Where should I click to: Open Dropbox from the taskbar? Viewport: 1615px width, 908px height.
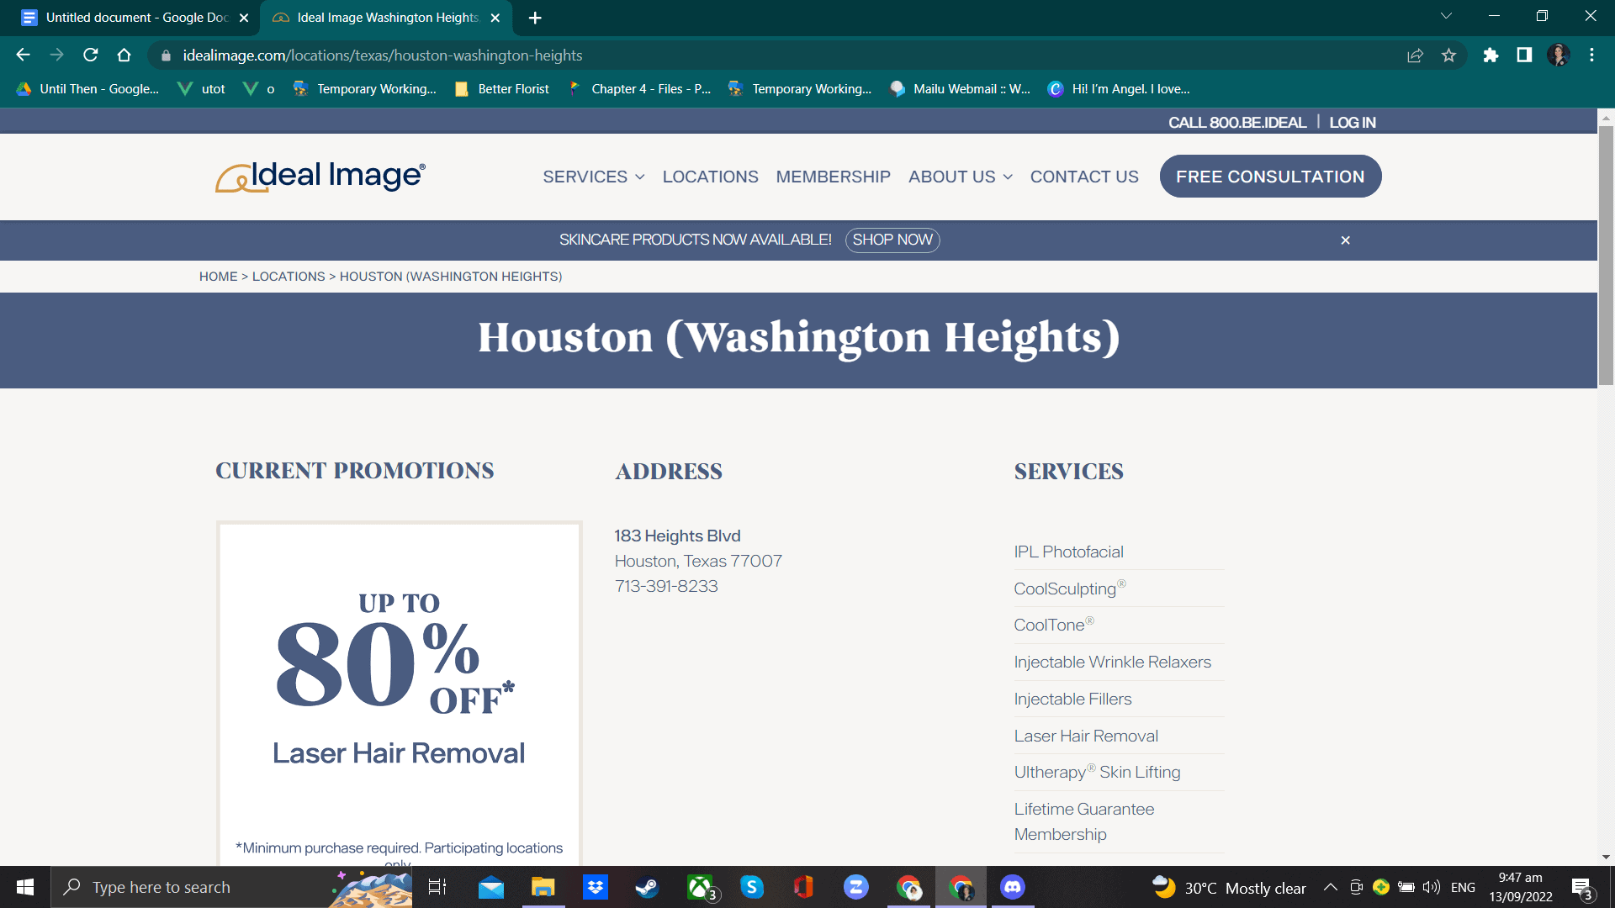596,887
